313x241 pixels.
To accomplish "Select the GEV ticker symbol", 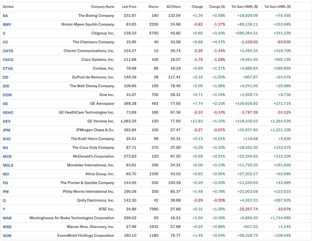I will [x=7, y=121].
